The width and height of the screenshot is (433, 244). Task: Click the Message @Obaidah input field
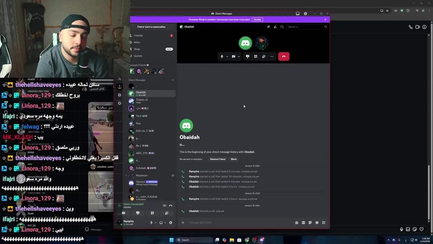pos(240,223)
